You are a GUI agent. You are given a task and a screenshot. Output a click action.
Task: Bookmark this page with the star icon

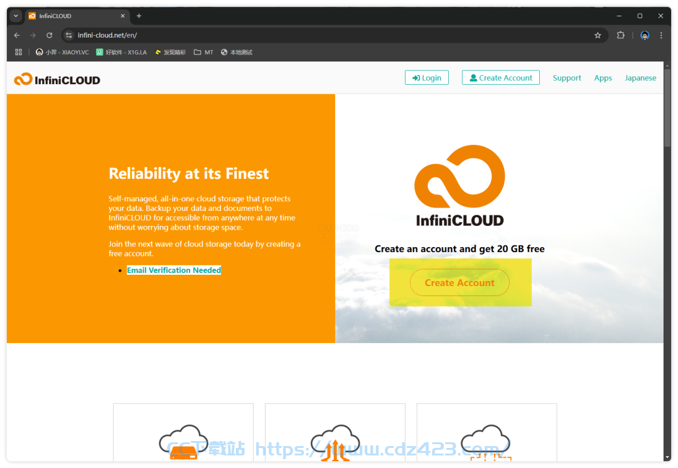tap(598, 35)
